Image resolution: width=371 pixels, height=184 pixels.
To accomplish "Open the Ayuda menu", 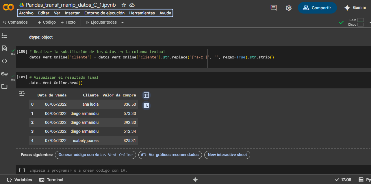I will 165,13.
